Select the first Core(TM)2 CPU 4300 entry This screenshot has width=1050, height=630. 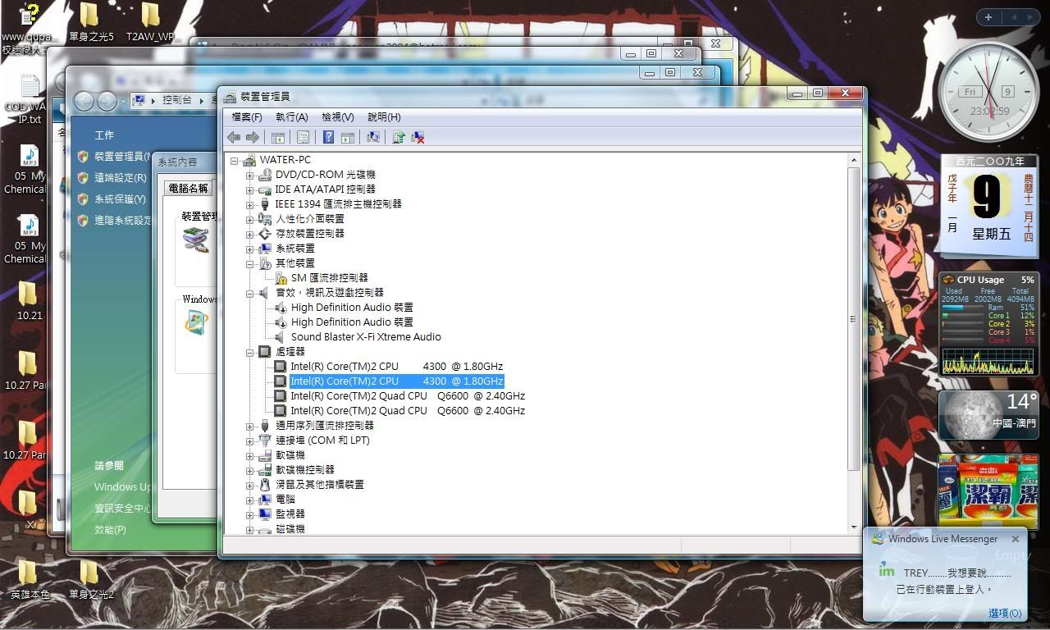point(396,367)
